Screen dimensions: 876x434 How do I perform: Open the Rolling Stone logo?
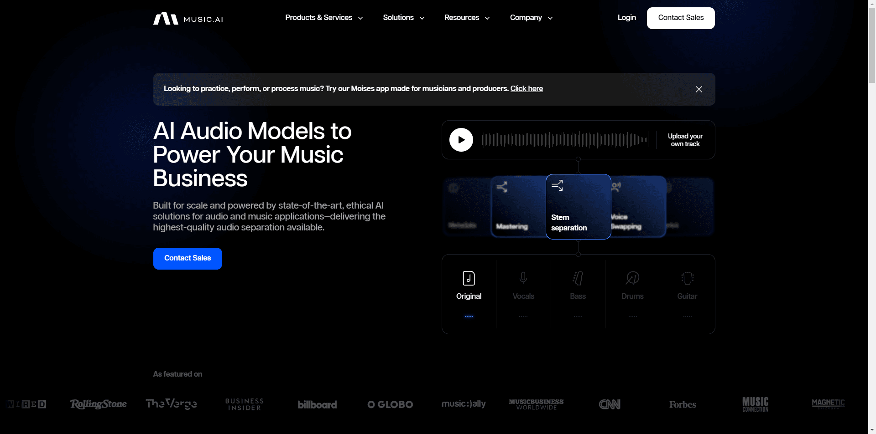point(99,404)
